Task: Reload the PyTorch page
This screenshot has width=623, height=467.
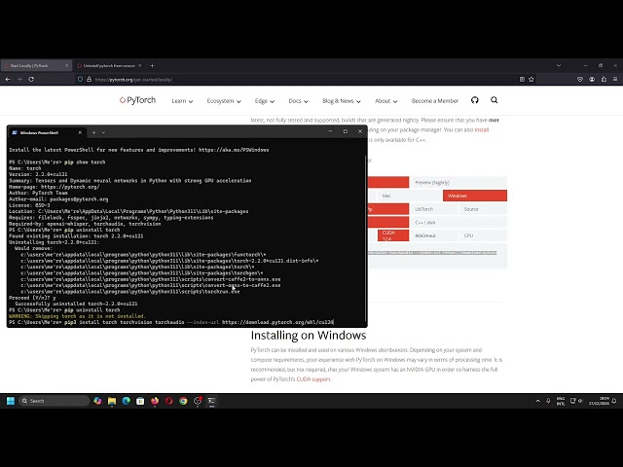Action: click(31, 80)
